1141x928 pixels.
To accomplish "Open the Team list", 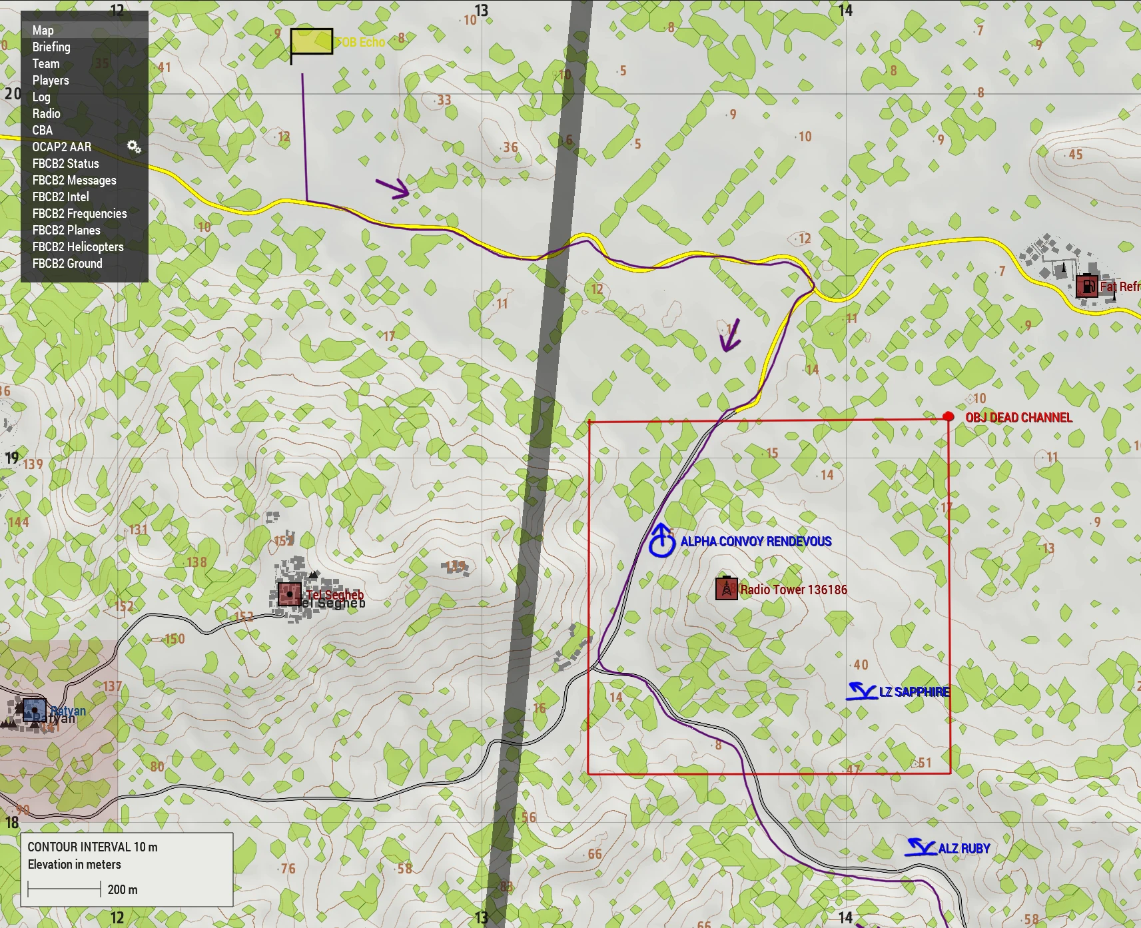I will pos(46,63).
